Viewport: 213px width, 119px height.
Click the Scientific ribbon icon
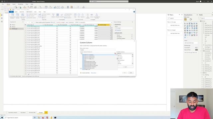(x=62, y=15)
